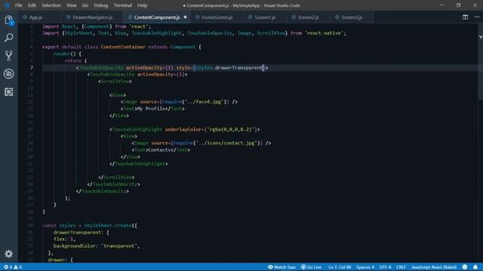Open the Source Control view
Viewport: 483px width, 271px height.
click(8, 56)
